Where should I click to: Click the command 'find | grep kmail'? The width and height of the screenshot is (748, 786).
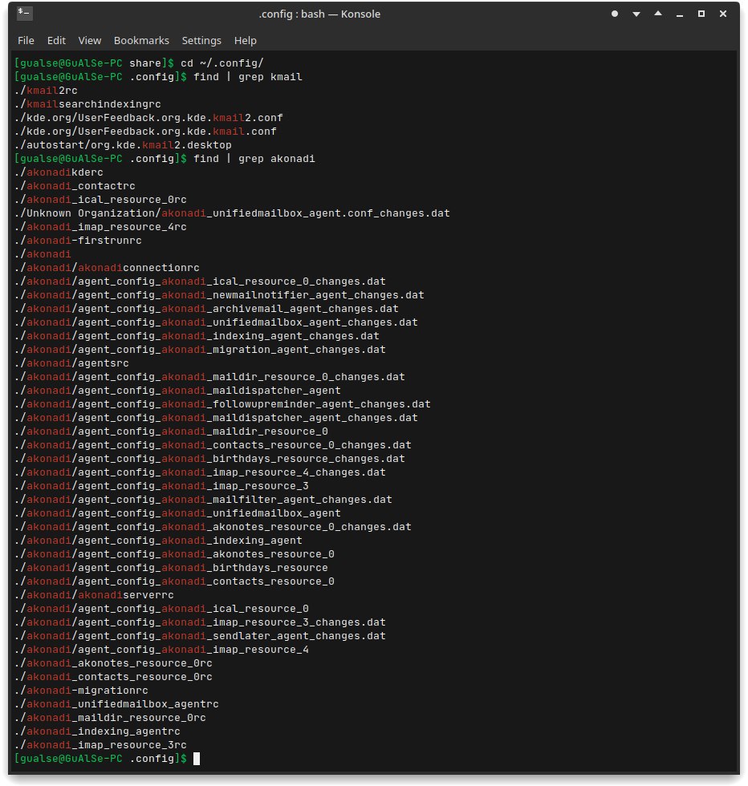[x=248, y=77]
